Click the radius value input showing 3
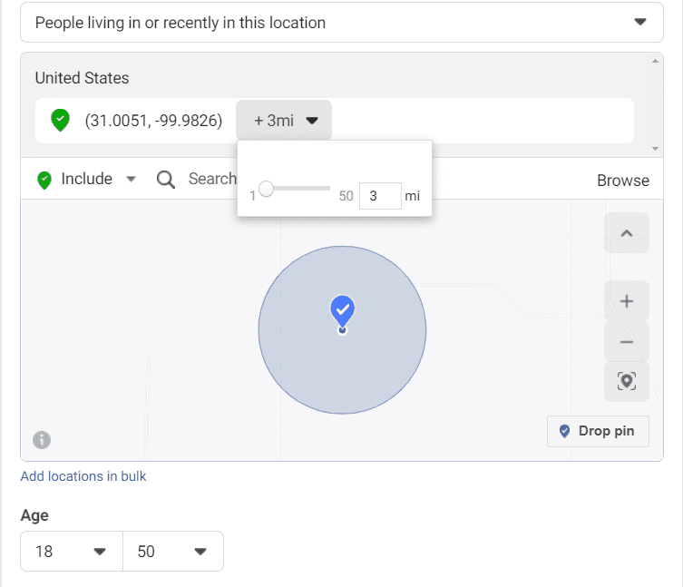 [380, 196]
